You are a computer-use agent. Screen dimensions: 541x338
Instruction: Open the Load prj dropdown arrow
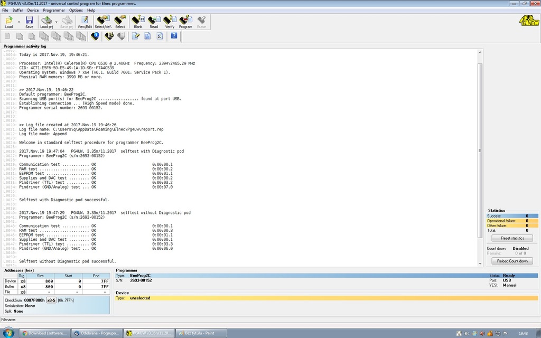point(56,22)
